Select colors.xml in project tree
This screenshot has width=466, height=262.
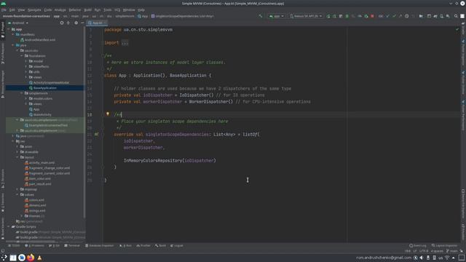click(x=36, y=200)
